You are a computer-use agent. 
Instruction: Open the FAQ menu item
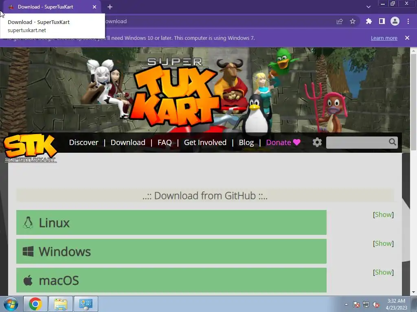[165, 143]
